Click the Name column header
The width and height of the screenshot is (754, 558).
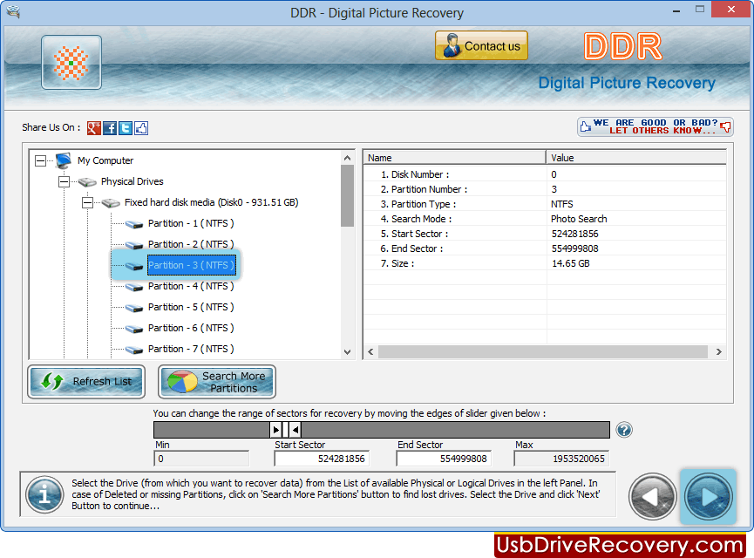tap(454, 158)
